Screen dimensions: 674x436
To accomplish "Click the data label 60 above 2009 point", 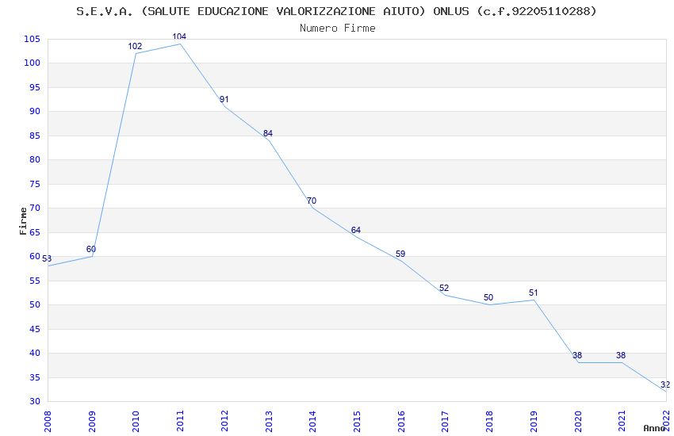I will [91, 249].
